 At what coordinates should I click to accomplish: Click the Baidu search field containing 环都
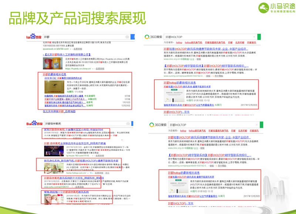(87, 37)
